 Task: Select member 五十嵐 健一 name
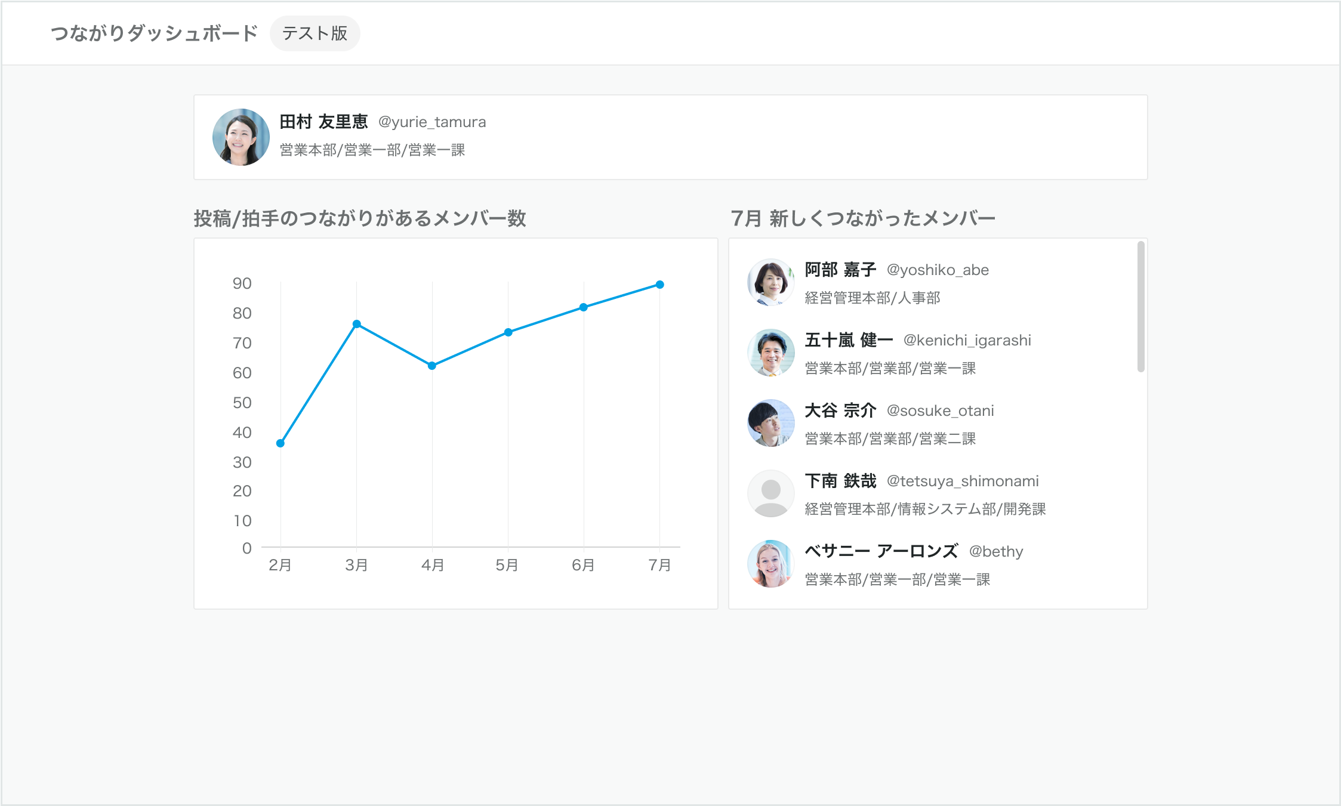849,340
